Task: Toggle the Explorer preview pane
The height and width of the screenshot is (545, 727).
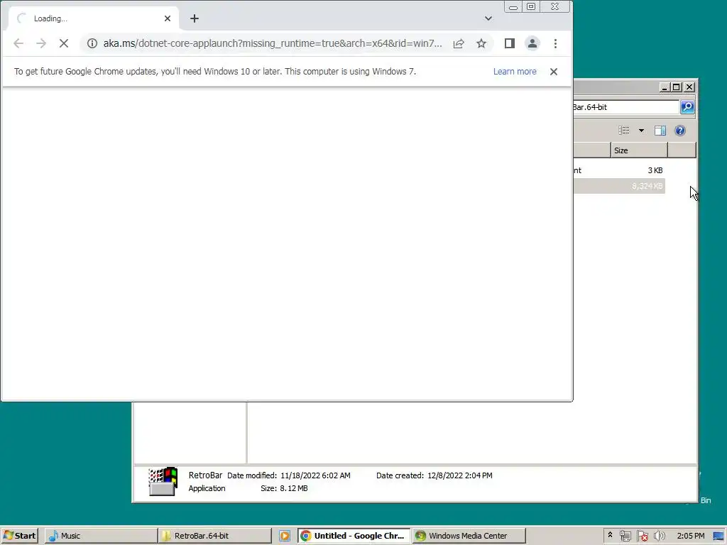Action: (x=660, y=131)
